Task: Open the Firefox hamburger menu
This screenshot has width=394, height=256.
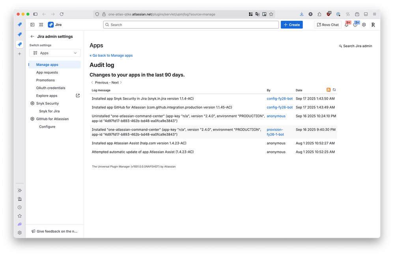Action: [x=374, y=14]
